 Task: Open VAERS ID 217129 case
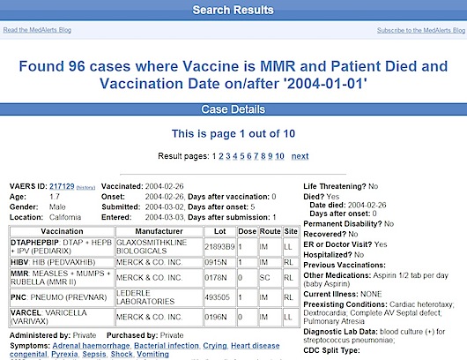[x=62, y=186]
